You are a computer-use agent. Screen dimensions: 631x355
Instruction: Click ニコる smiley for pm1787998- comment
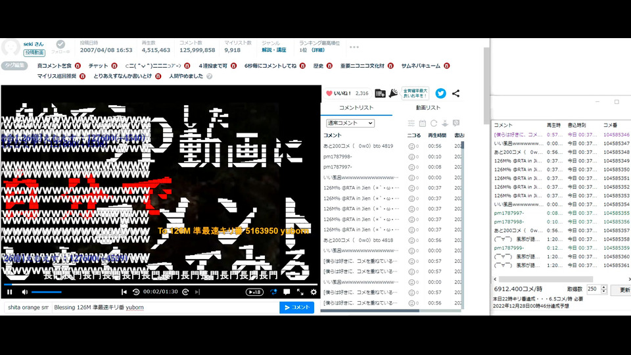[x=411, y=157]
